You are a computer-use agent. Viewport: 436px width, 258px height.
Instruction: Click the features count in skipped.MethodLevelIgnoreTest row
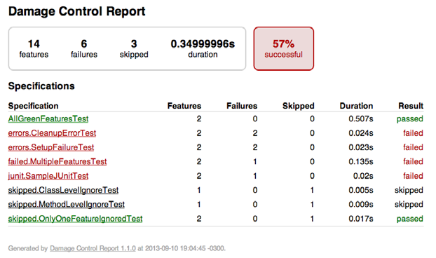point(199,204)
